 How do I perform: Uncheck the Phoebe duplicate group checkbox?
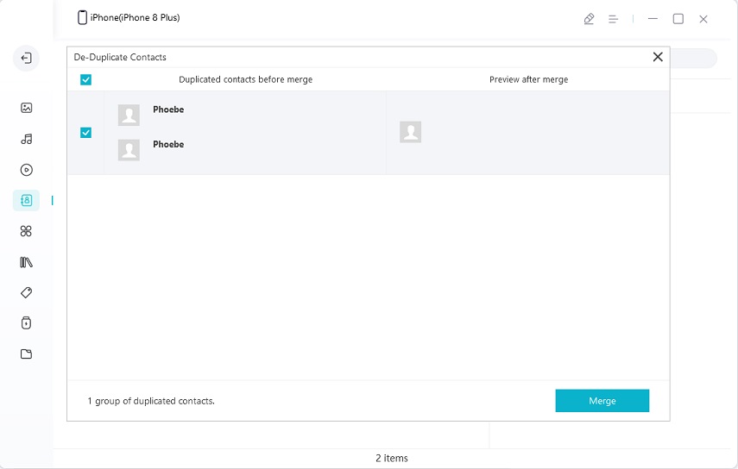pyautogui.click(x=85, y=133)
